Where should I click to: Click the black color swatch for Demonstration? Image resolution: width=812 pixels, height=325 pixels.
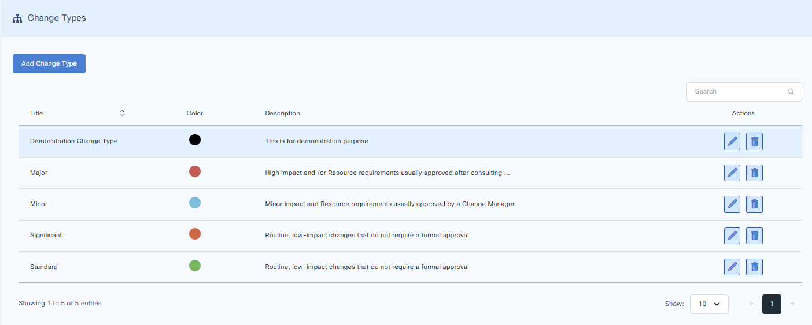tap(195, 140)
